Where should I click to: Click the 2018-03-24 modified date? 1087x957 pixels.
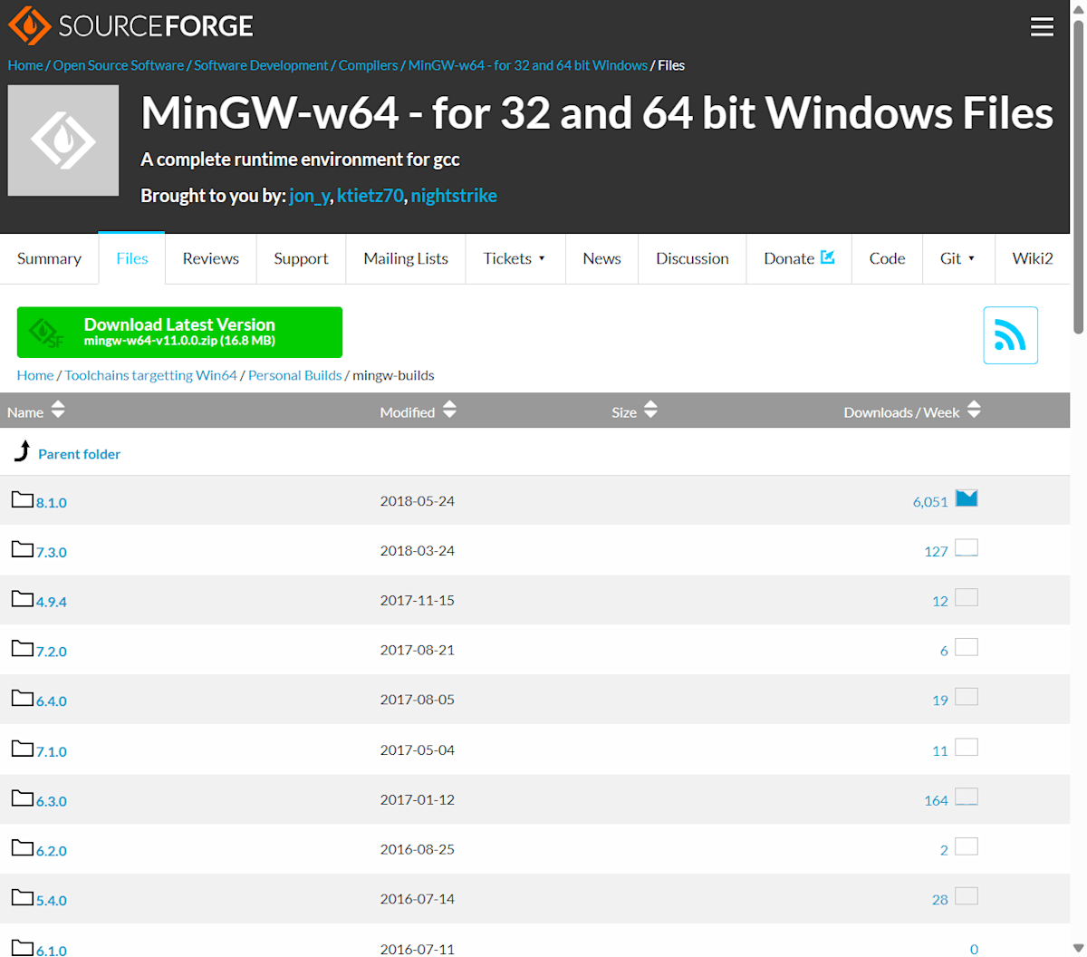pos(418,550)
